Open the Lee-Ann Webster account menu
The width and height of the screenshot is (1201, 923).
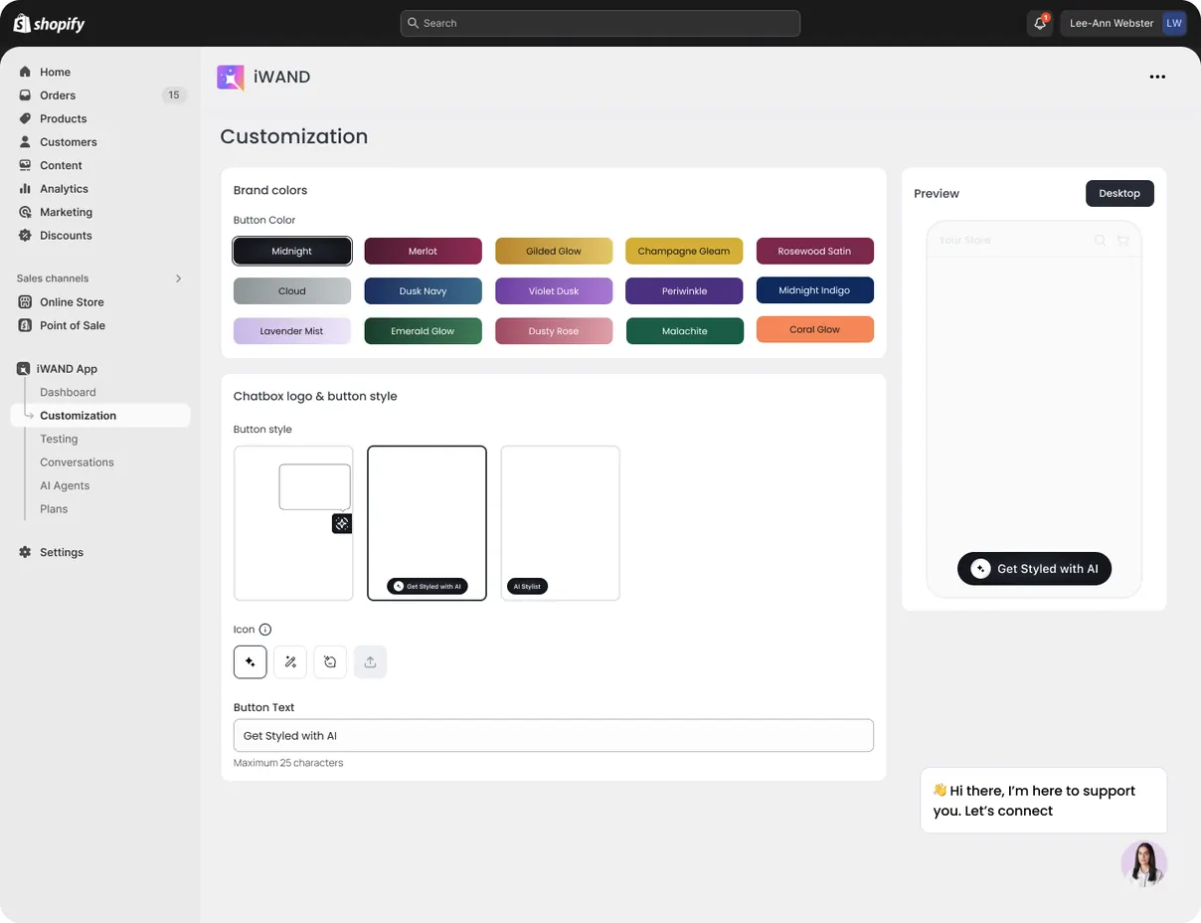pos(1124,23)
